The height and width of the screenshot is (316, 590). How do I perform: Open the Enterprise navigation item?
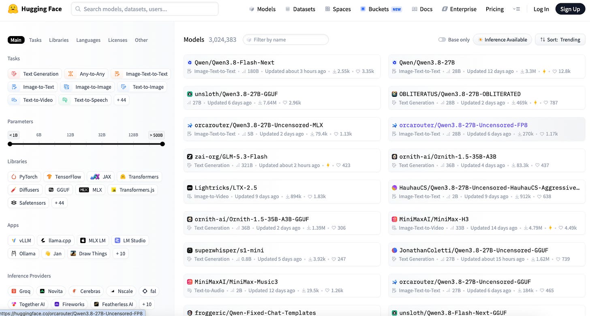pyautogui.click(x=459, y=9)
